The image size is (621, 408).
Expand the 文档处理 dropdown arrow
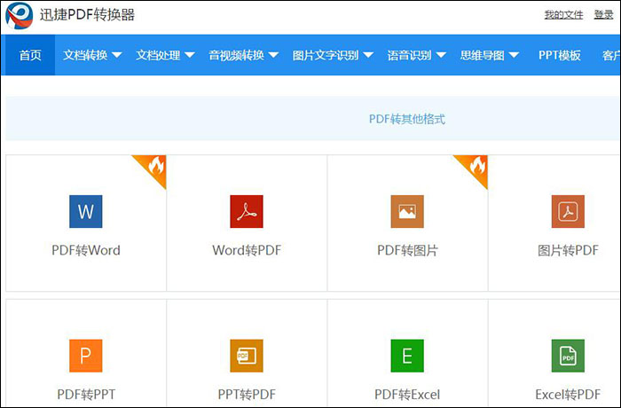tap(189, 55)
